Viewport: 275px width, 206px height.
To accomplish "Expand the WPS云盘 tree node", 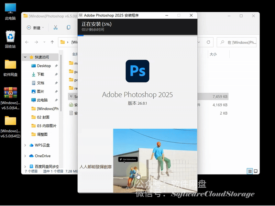I will 25,145.
